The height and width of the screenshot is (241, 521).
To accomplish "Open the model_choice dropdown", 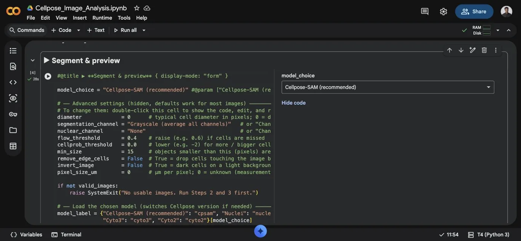I will [x=388, y=87].
